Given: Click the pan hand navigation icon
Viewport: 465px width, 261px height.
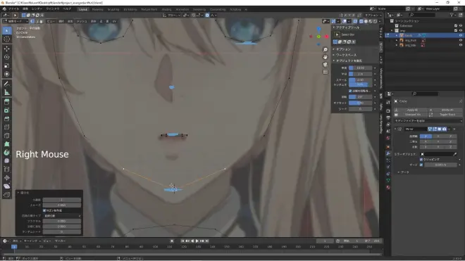Looking at the screenshot, I should tap(325, 57).
